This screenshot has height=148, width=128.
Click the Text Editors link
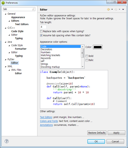point(46,117)
